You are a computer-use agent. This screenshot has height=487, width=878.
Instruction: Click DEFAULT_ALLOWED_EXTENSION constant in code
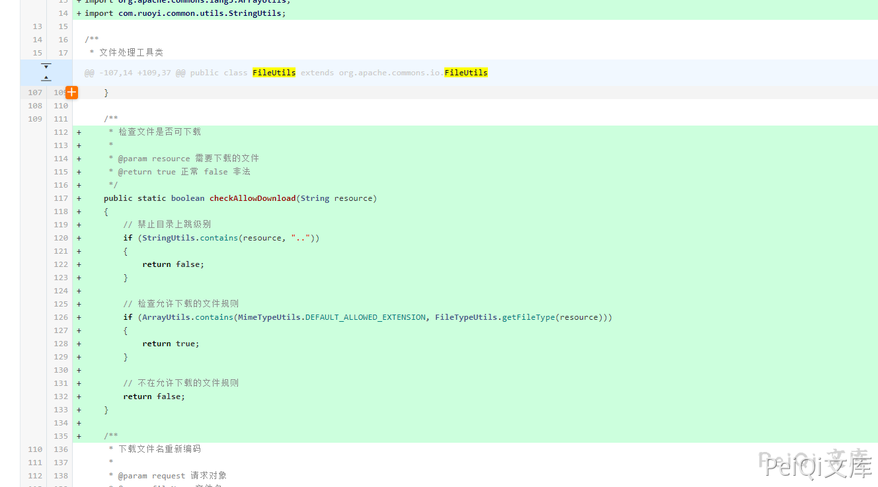point(365,317)
